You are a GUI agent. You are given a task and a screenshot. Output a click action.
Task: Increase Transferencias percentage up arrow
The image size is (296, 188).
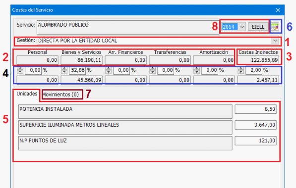point(152,68)
